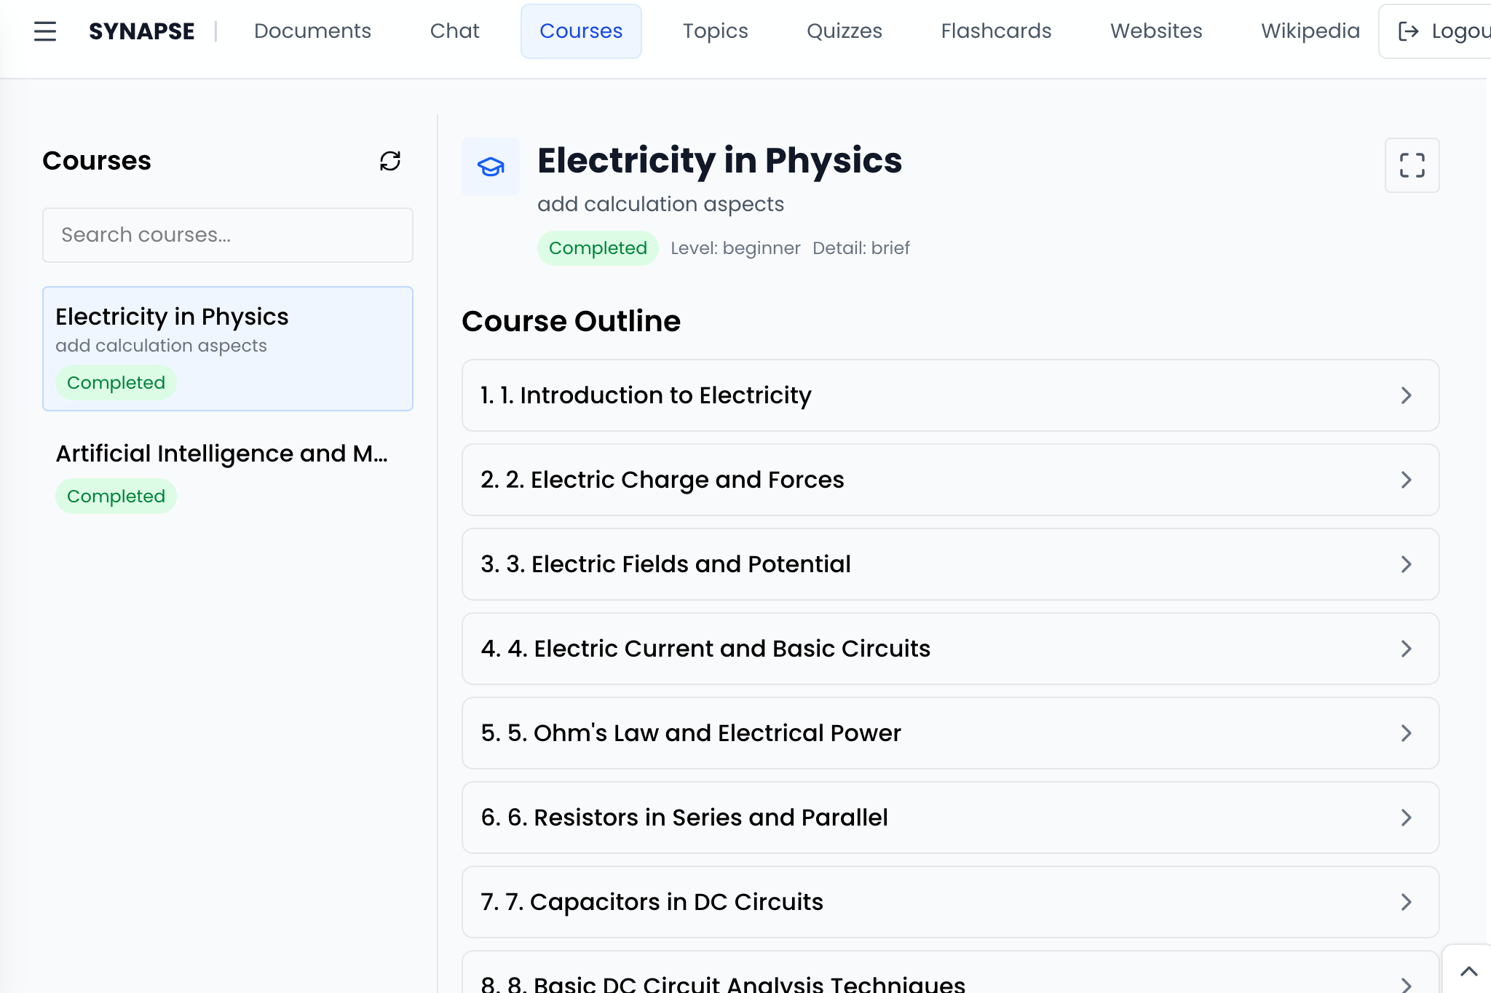Refresh the courses list icon

tap(390, 161)
